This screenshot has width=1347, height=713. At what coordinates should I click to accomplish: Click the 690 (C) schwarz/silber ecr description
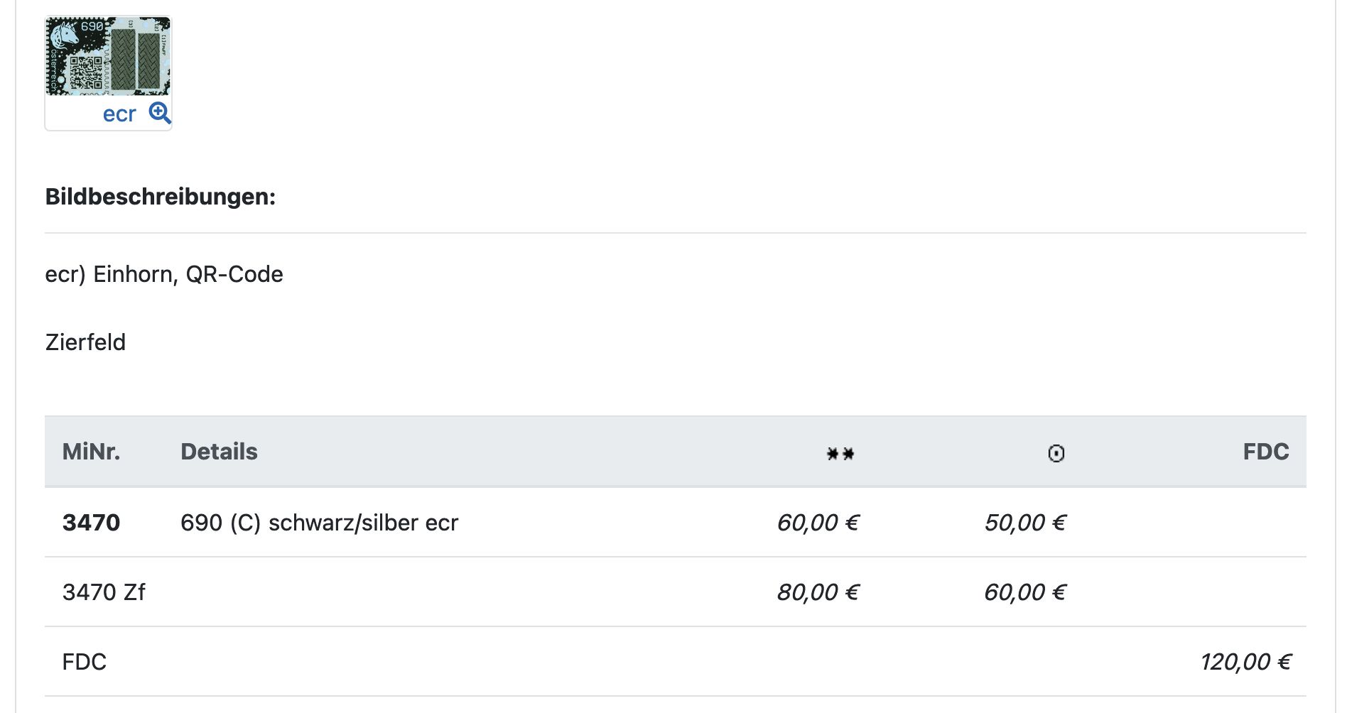click(x=319, y=523)
